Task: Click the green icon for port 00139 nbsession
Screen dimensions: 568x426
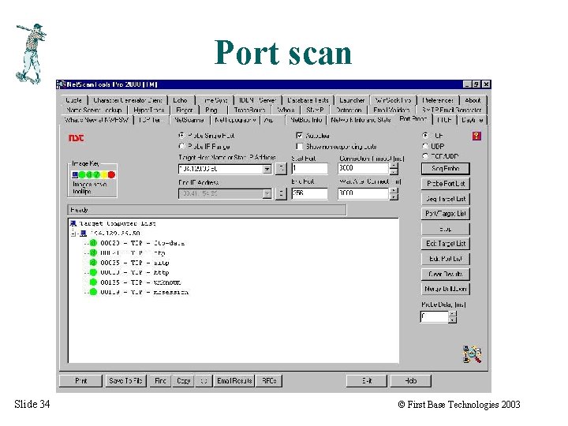Action: tap(93, 292)
